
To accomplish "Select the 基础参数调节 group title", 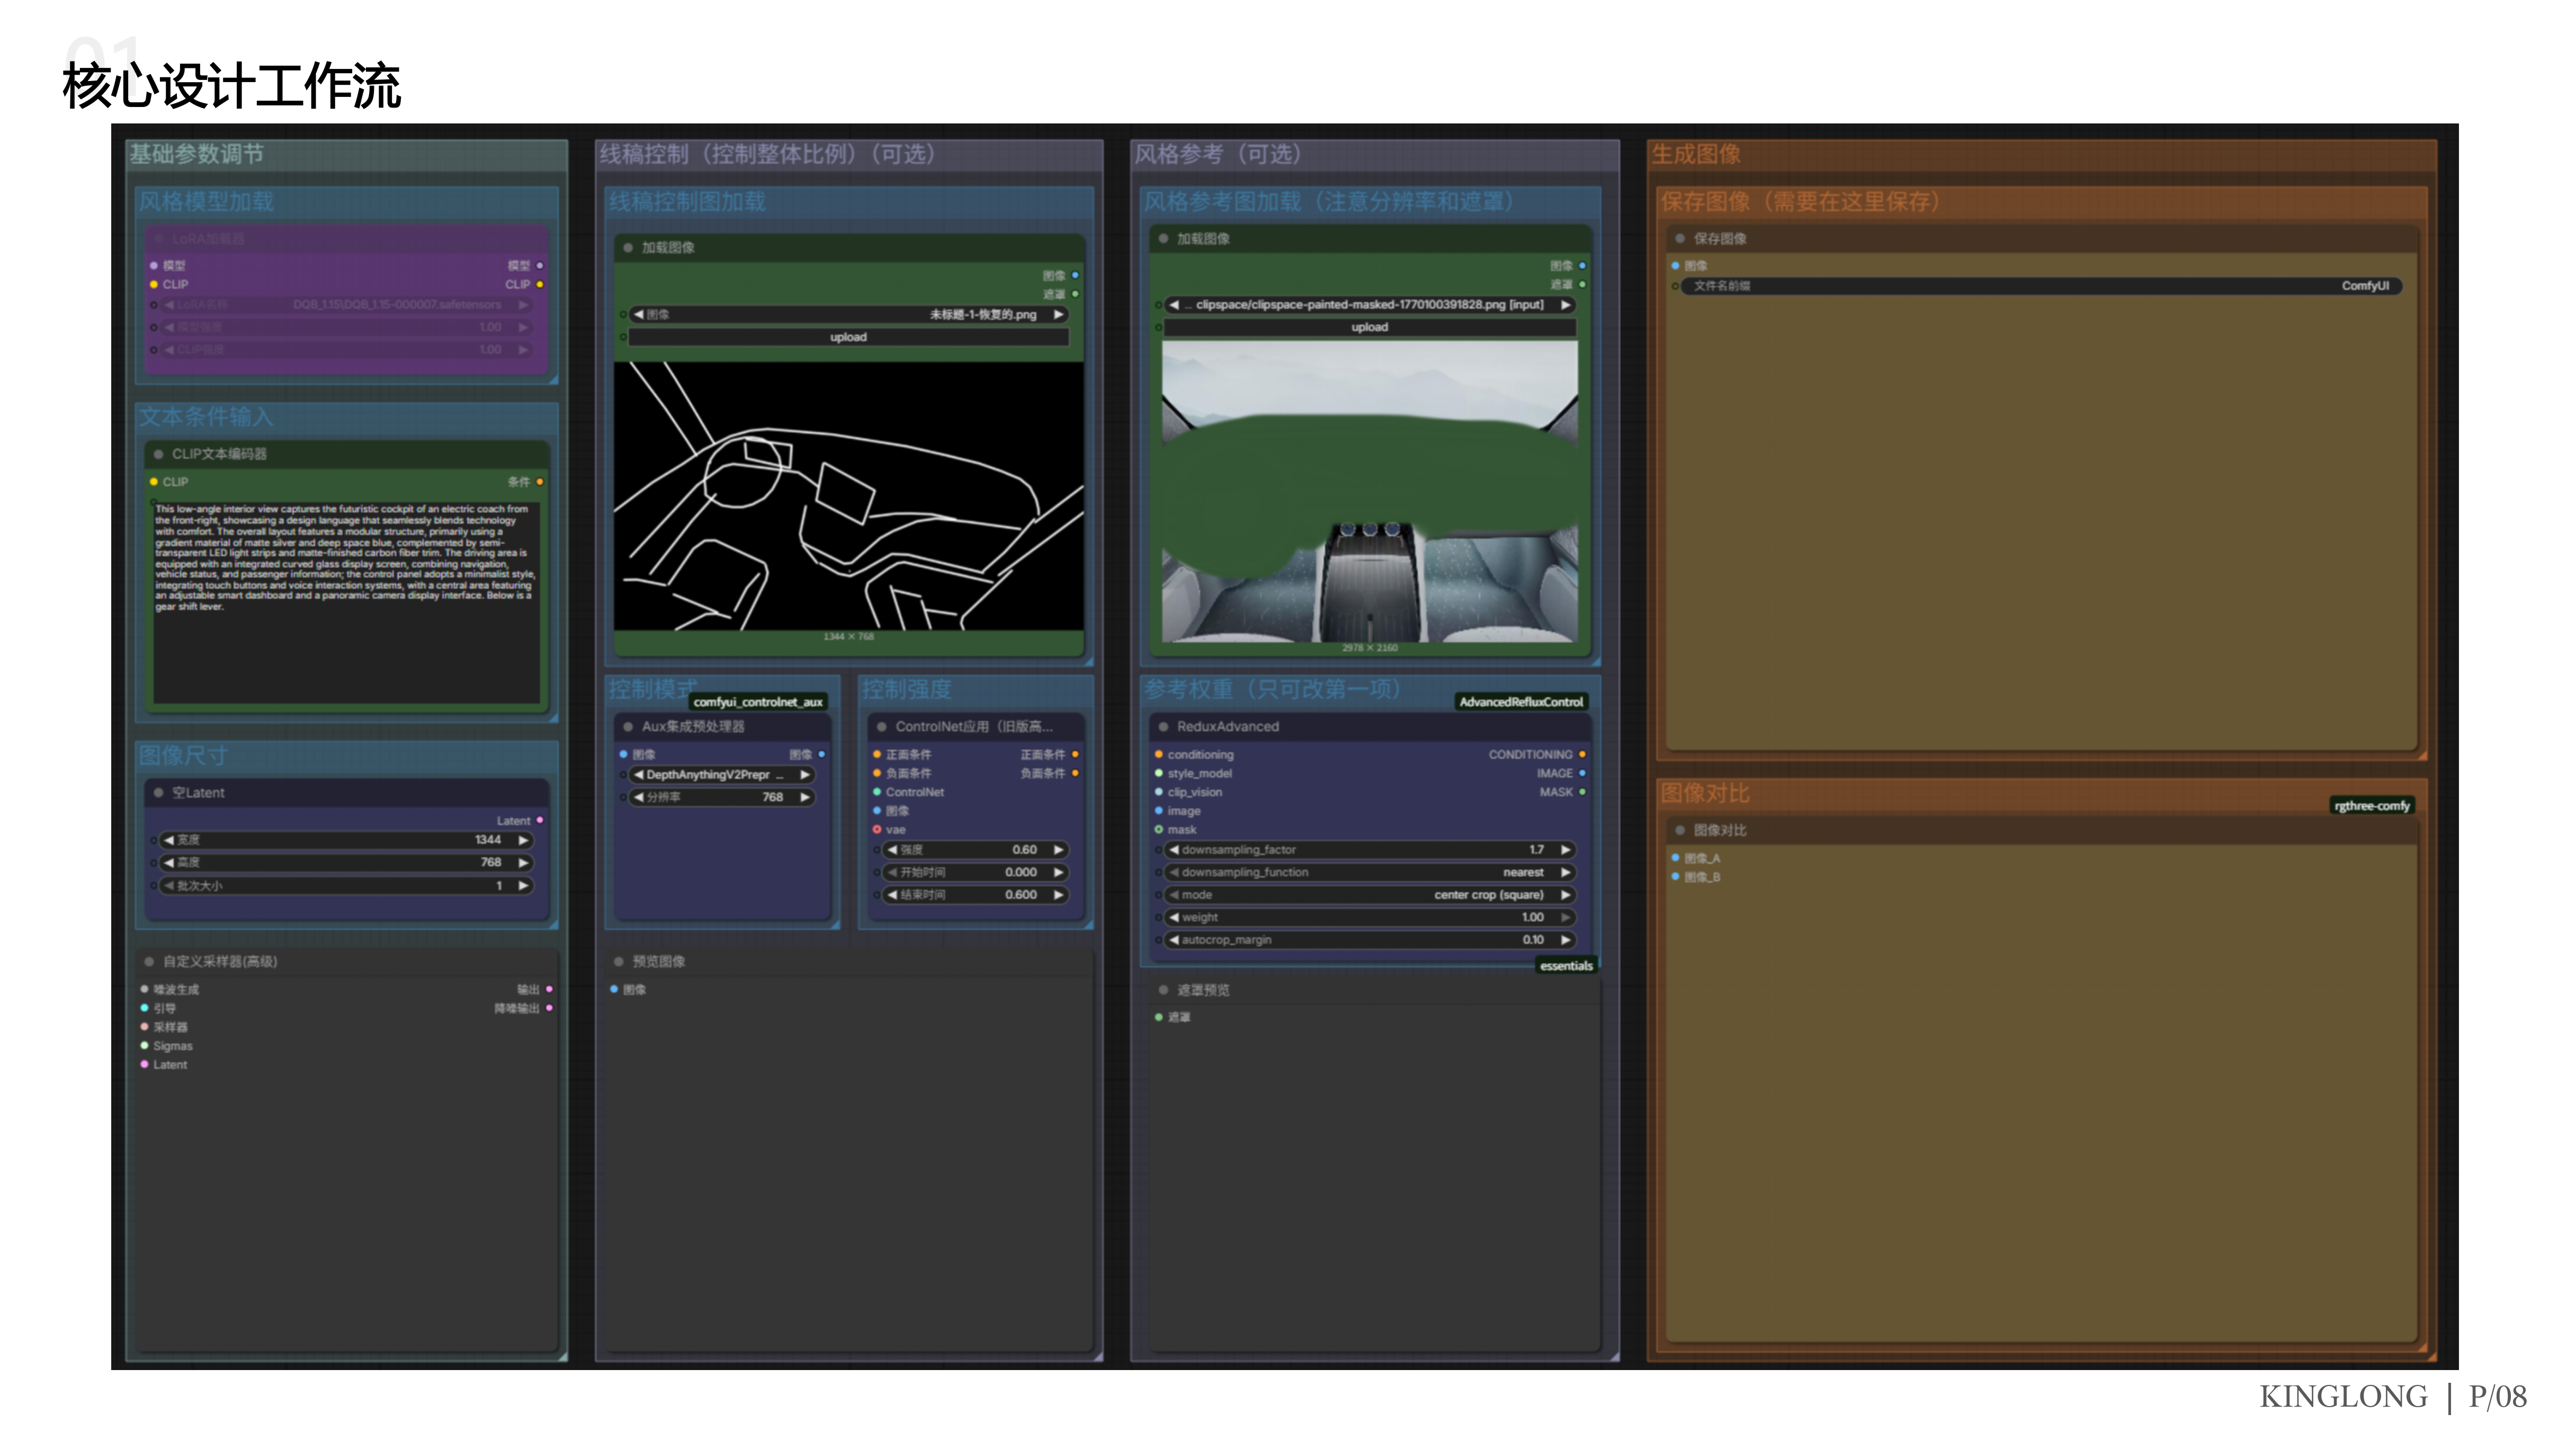I will [197, 154].
